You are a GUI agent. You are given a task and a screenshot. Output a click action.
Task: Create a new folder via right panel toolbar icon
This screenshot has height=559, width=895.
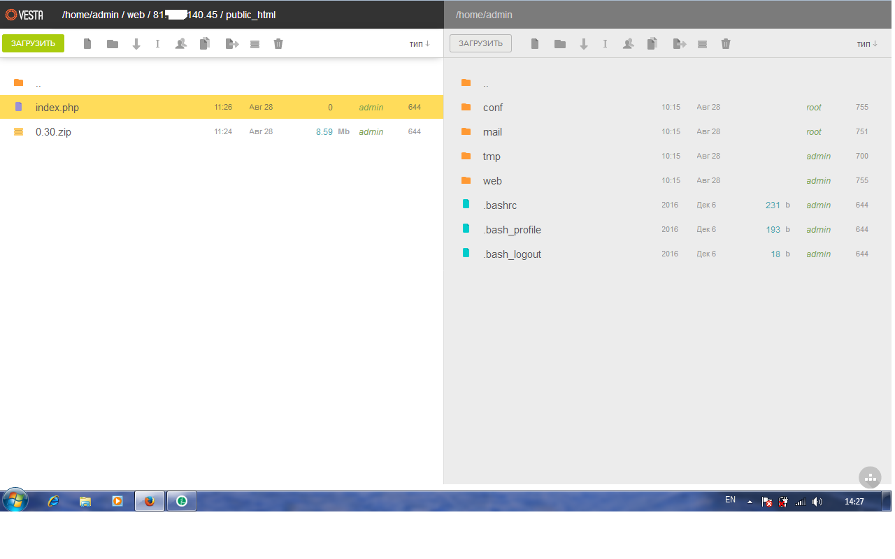pyautogui.click(x=560, y=44)
